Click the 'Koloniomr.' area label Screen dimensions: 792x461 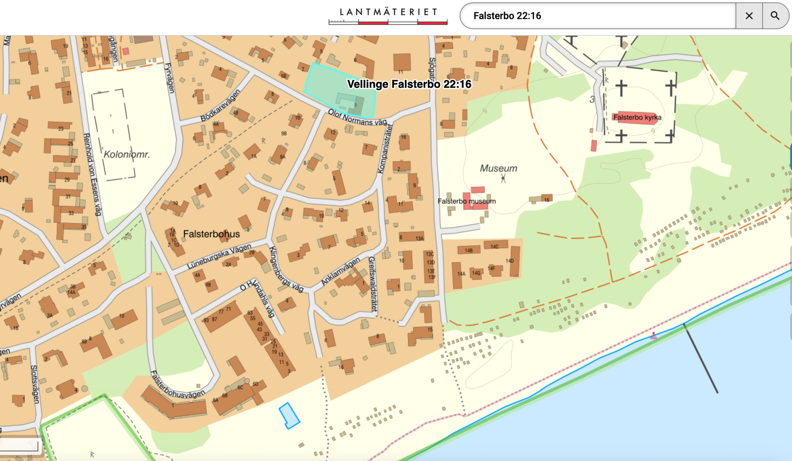(127, 155)
